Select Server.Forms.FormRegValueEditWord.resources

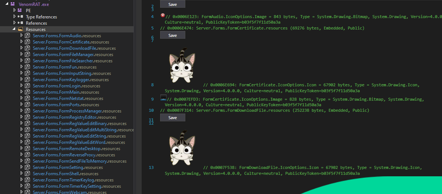79,142
